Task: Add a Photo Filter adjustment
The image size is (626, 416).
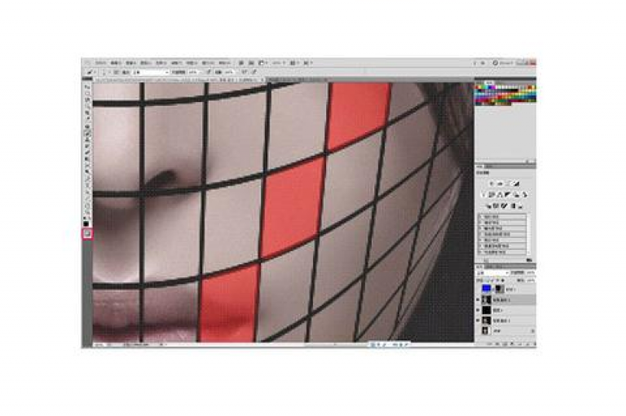Action: coord(516,194)
